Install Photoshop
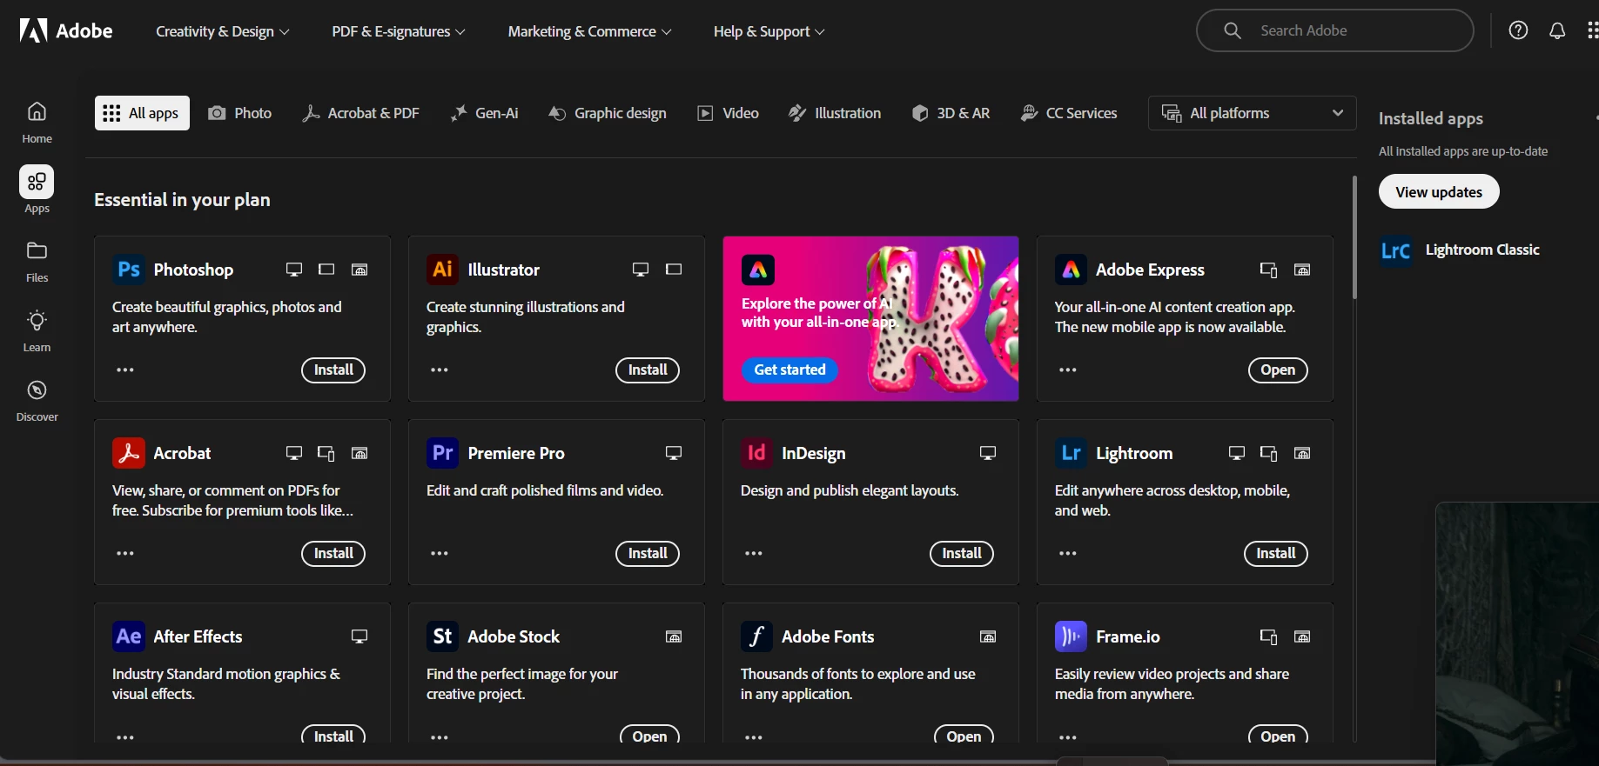The width and height of the screenshot is (1599, 766). pyautogui.click(x=333, y=370)
